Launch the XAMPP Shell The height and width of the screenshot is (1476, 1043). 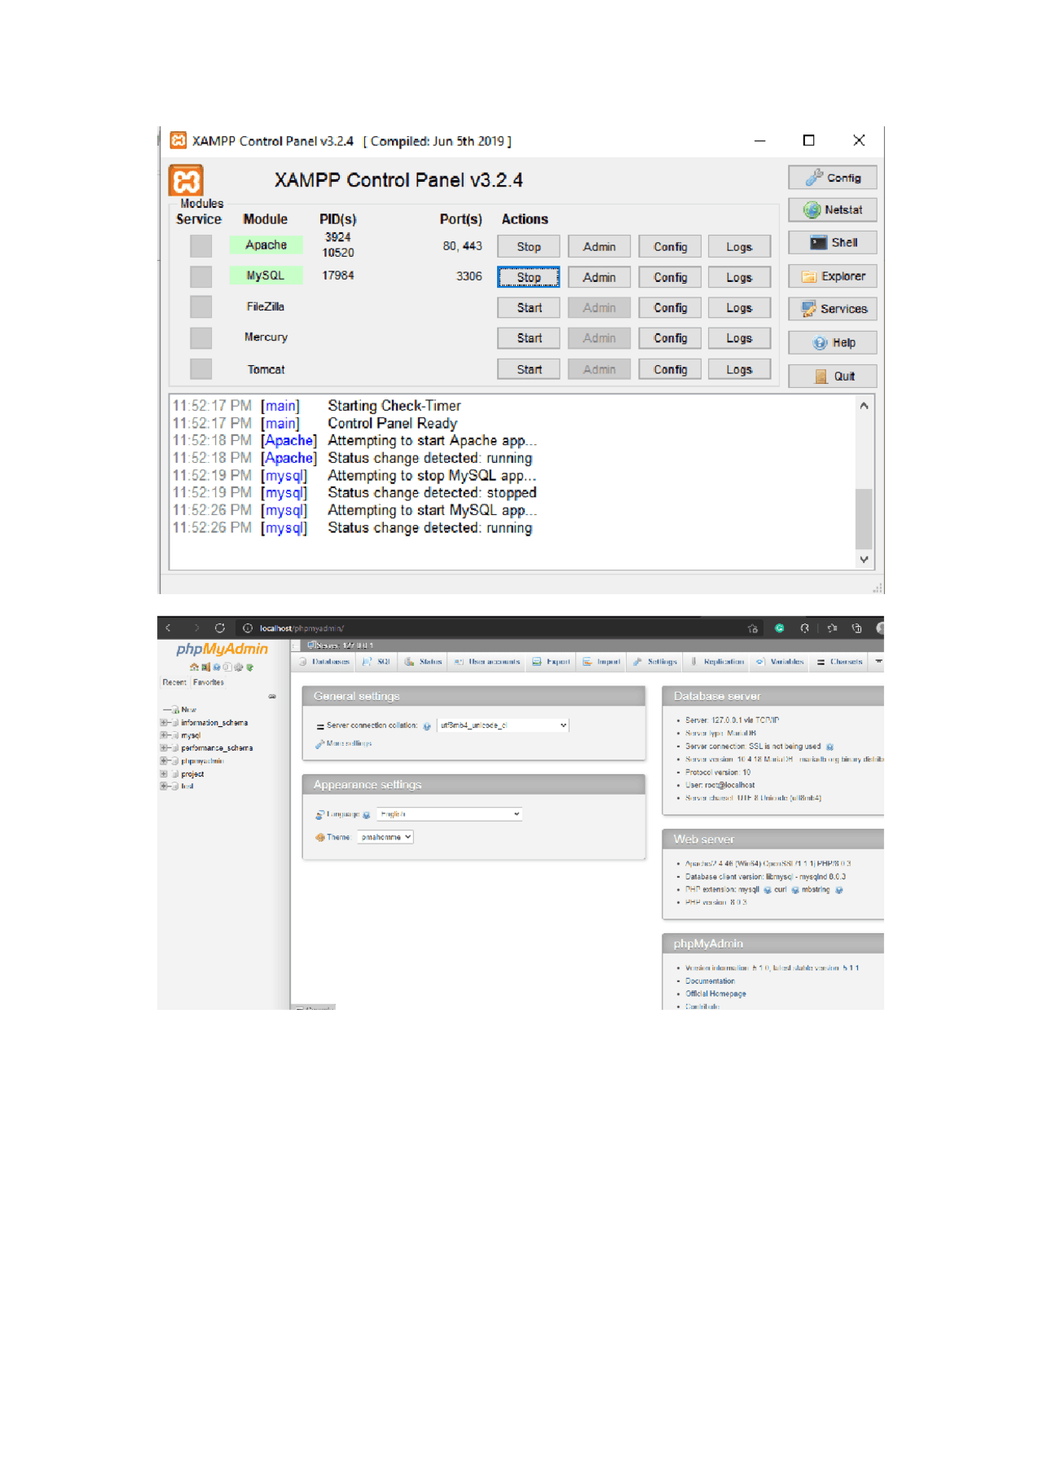[x=833, y=243]
